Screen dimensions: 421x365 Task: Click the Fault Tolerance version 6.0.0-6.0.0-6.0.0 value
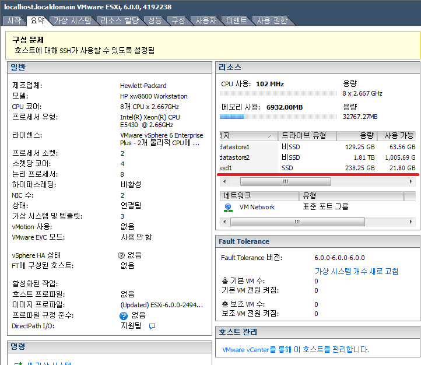[x=339, y=258]
